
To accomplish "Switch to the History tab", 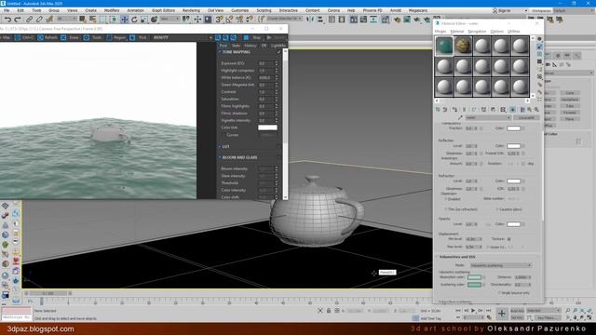I will click(x=251, y=46).
